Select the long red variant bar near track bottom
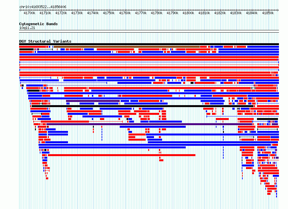Screen dimensions: 288x209 click(x=122, y=155)
